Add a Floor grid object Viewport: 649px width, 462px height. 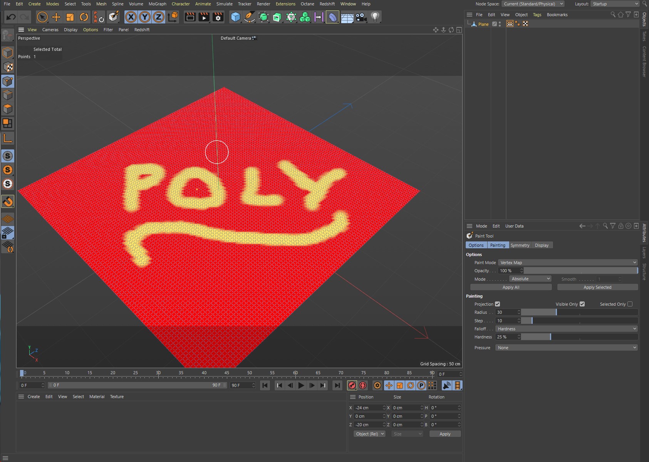[347, 17]
